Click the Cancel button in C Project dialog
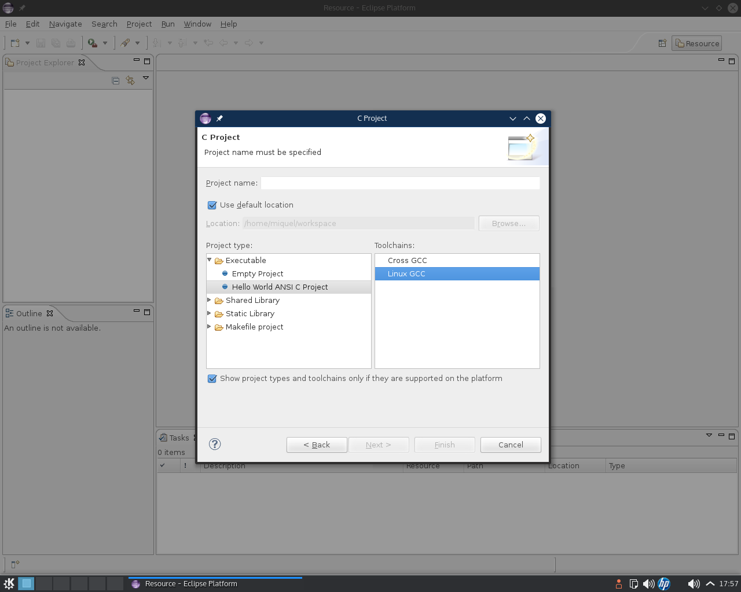This screenshot has height=592, width=741. (511, 445)
